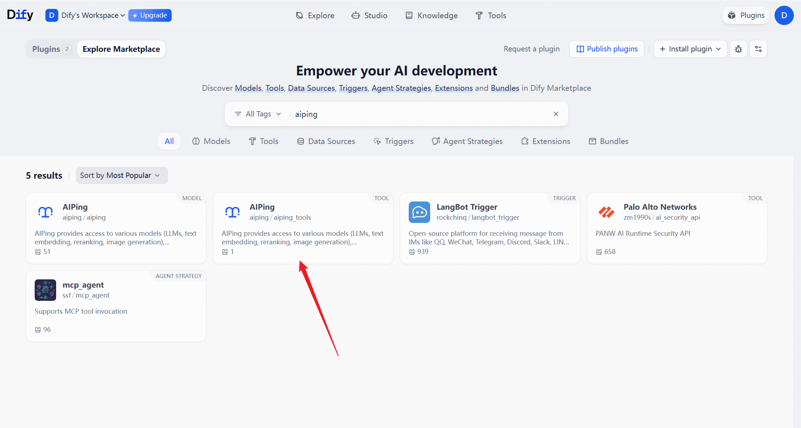This screenshot has width=801, height=428.
Task: Expand the All Tags filter dropdown
Action: click(x=258, y=114)
